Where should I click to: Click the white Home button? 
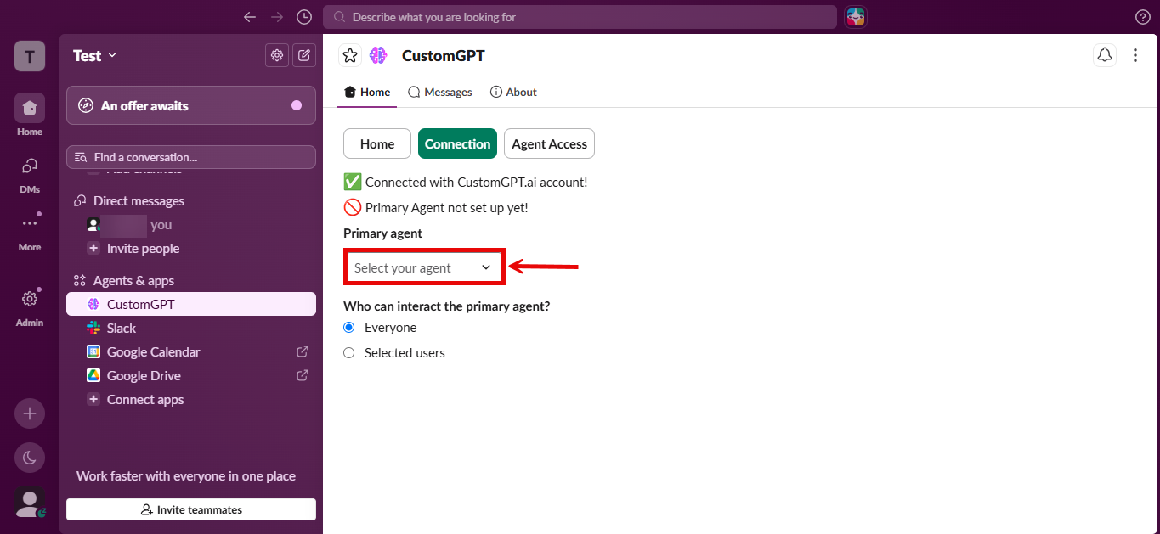pyautogui.click(x=377, y=143)
